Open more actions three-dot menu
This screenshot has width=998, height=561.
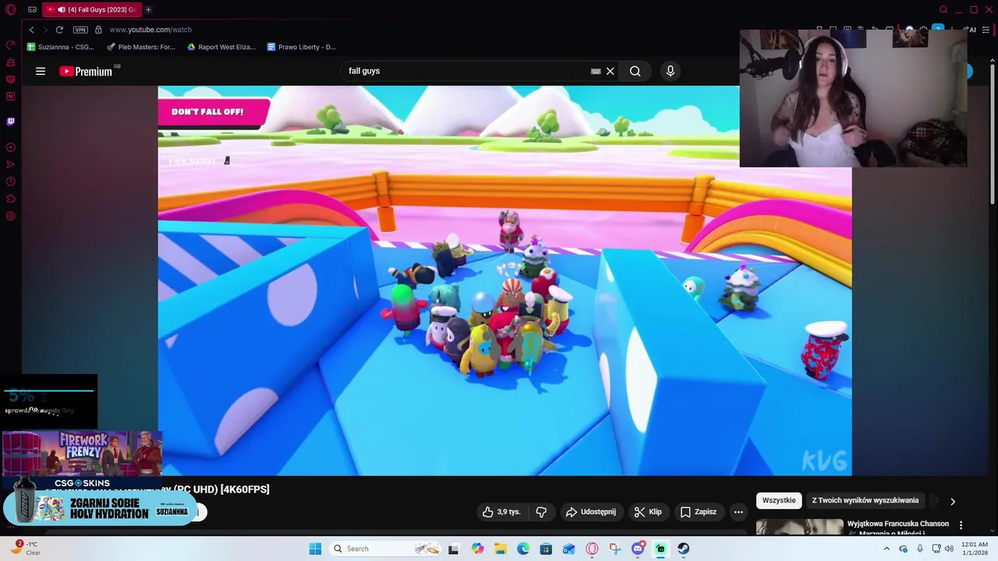(738, 512)
